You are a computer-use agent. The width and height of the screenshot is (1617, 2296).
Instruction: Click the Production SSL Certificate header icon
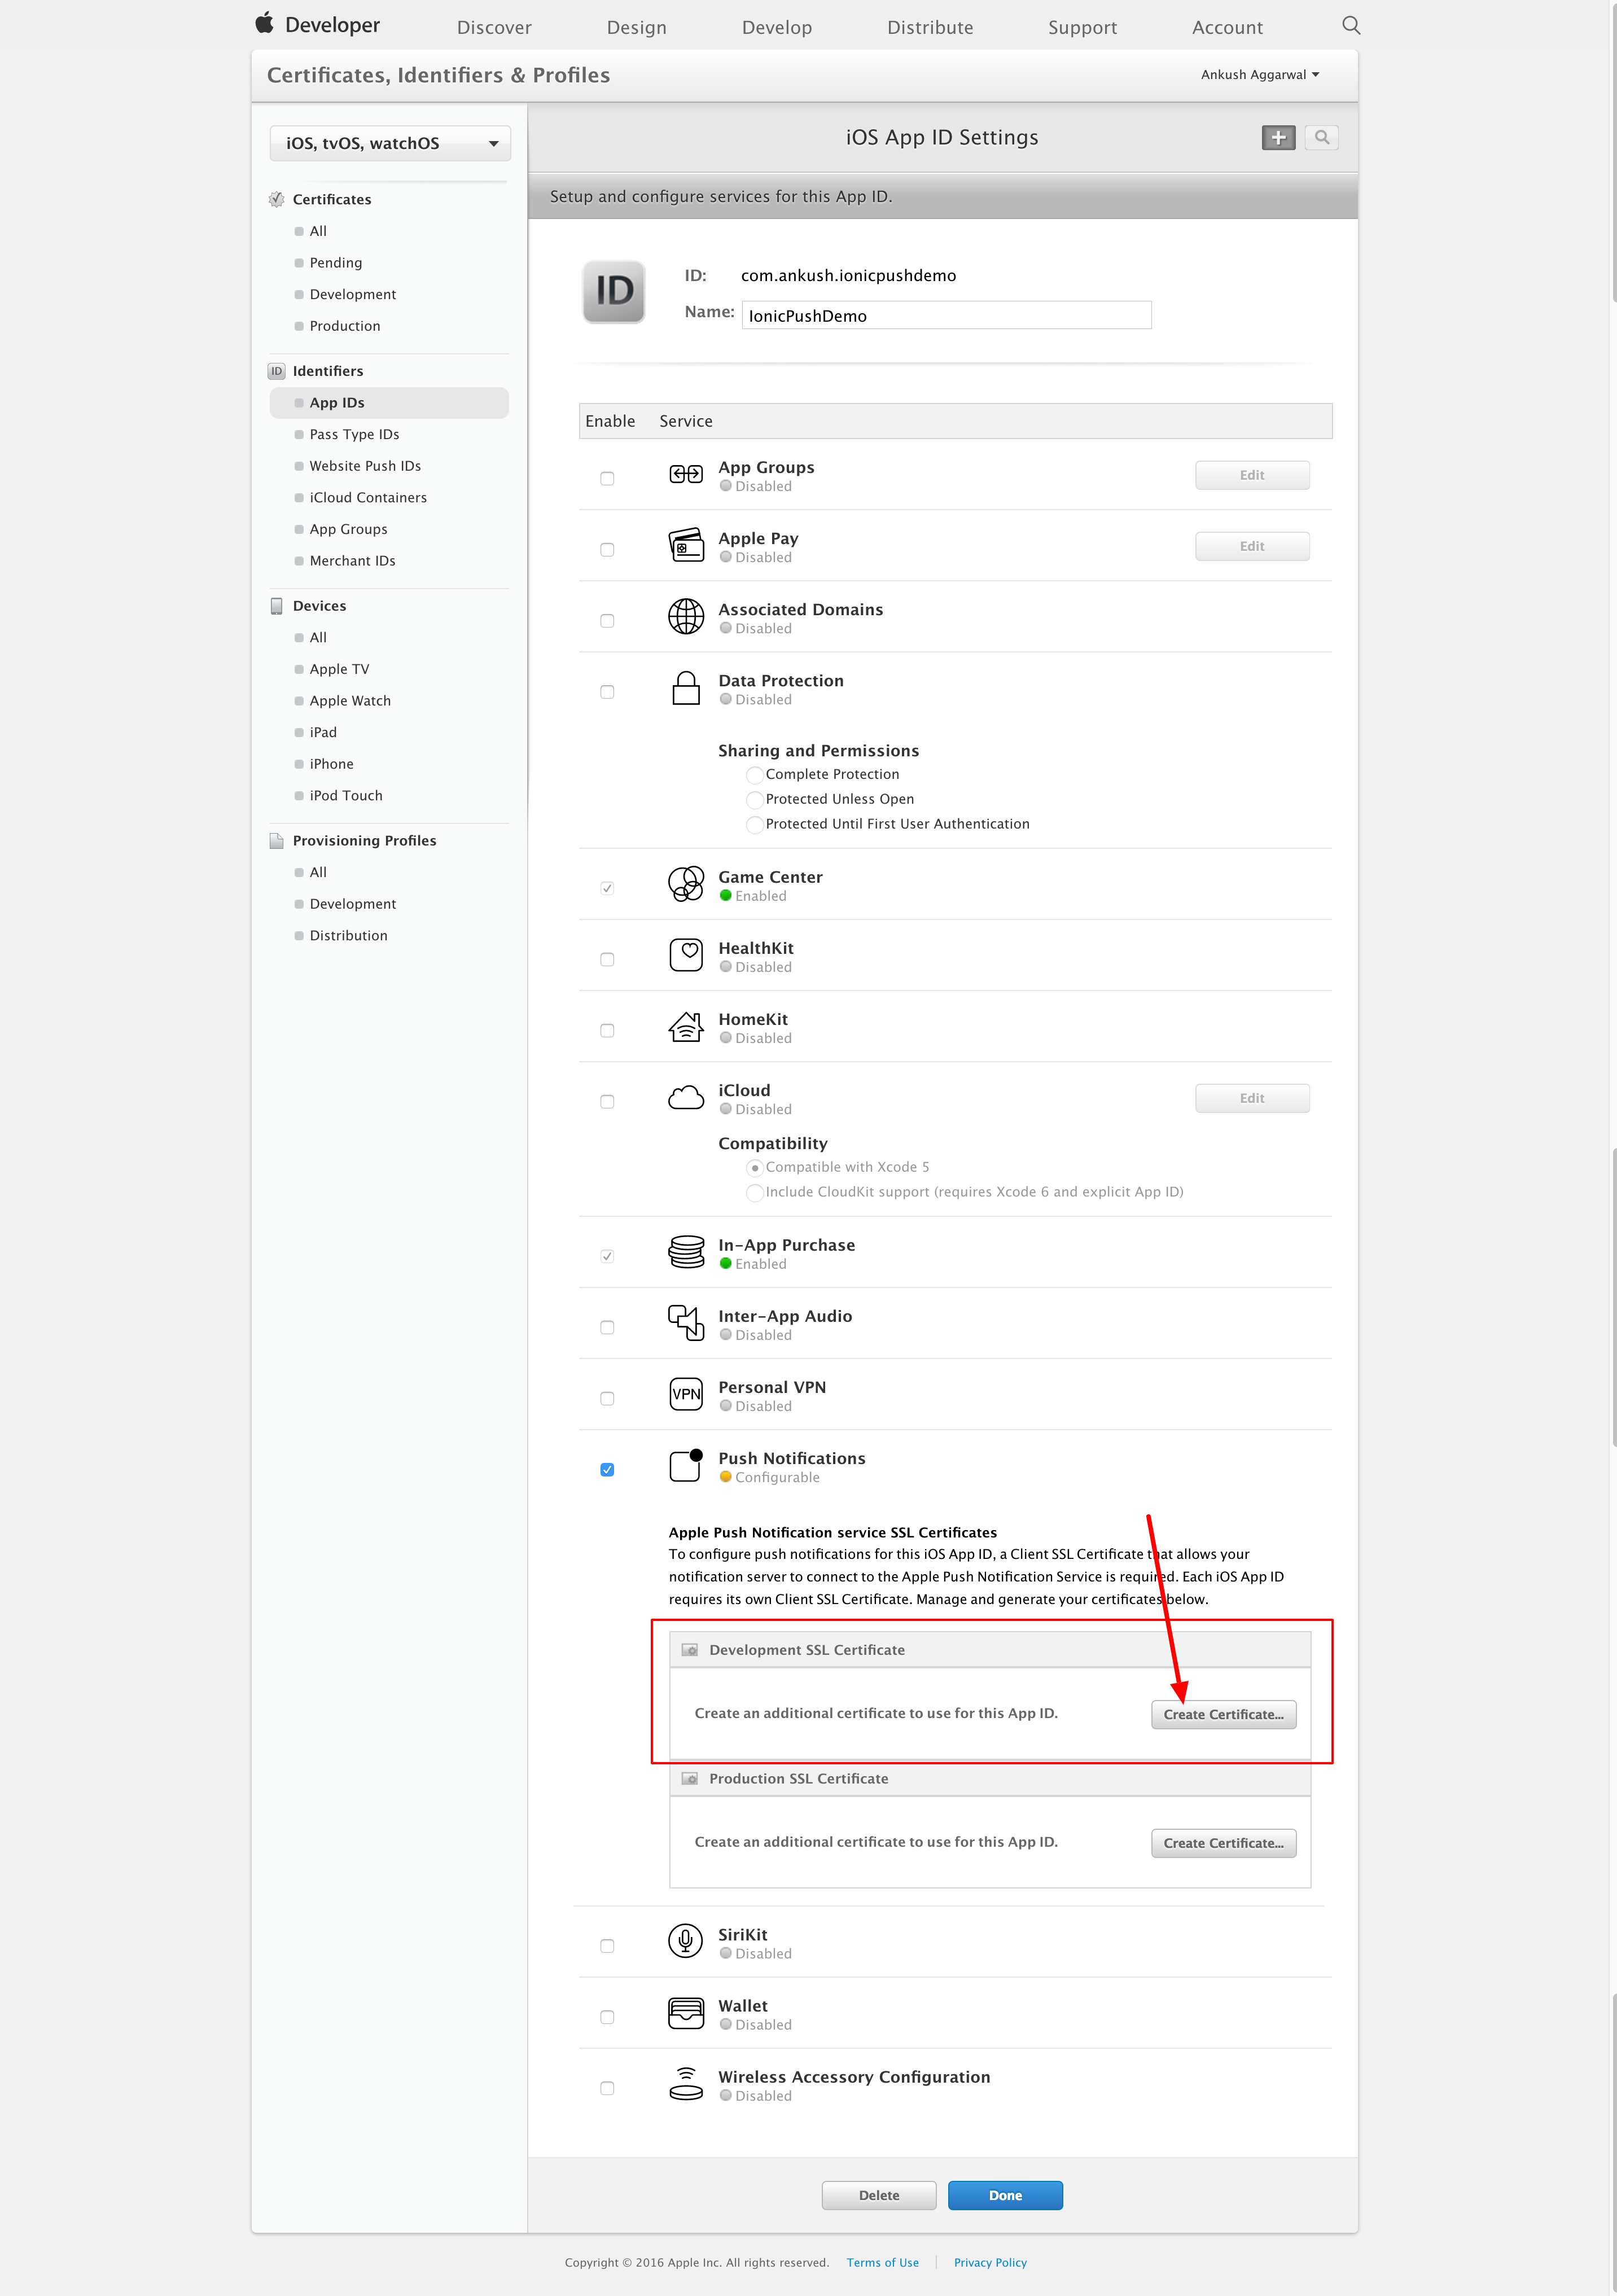pos(690,1779)
